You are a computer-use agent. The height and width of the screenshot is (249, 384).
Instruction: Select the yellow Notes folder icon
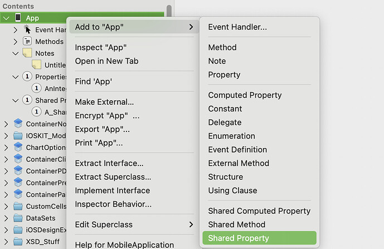point(27,52)
